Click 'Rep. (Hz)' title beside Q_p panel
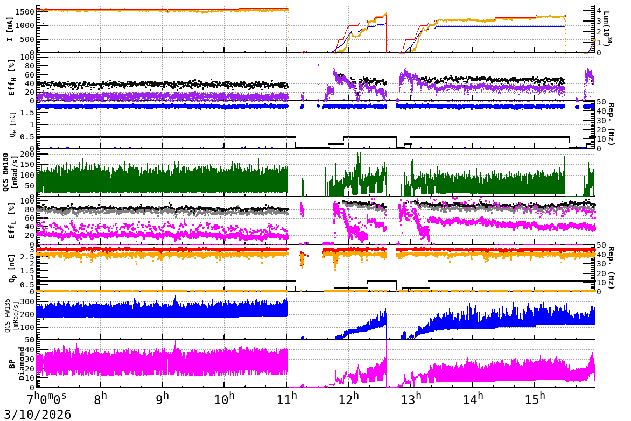This screenshot has height=421, width=631. click(x=611, y=268)
